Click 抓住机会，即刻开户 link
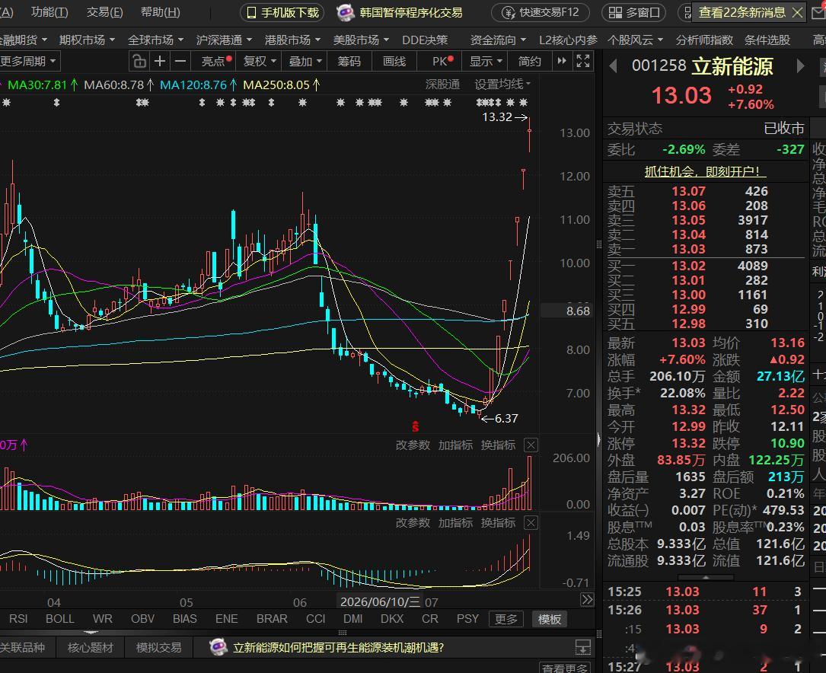826x673 pixels. coord(706,171)
